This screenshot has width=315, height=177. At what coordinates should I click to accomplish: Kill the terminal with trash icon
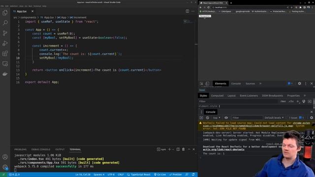click(x=183, y=149)
